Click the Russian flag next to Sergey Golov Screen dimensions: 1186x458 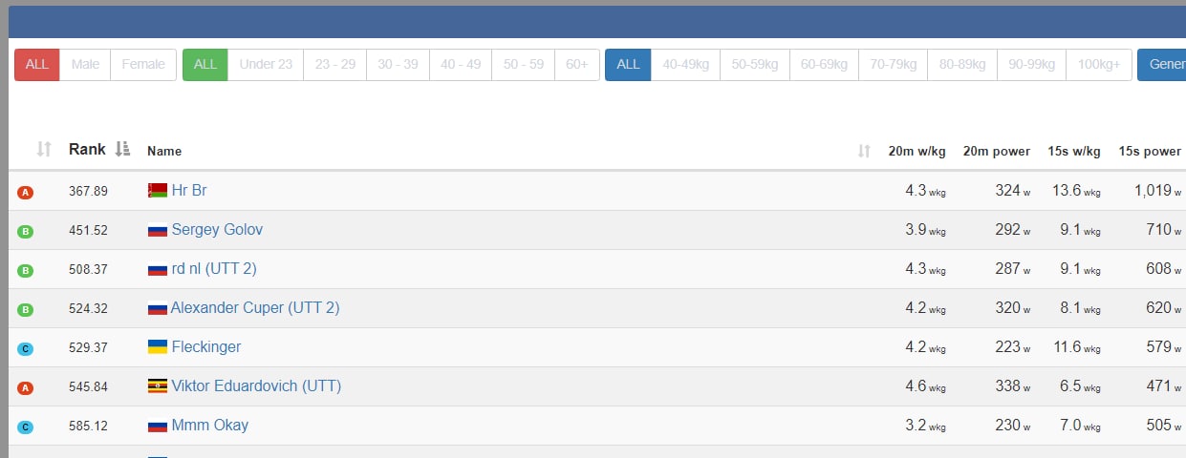[x=158, y=230]
